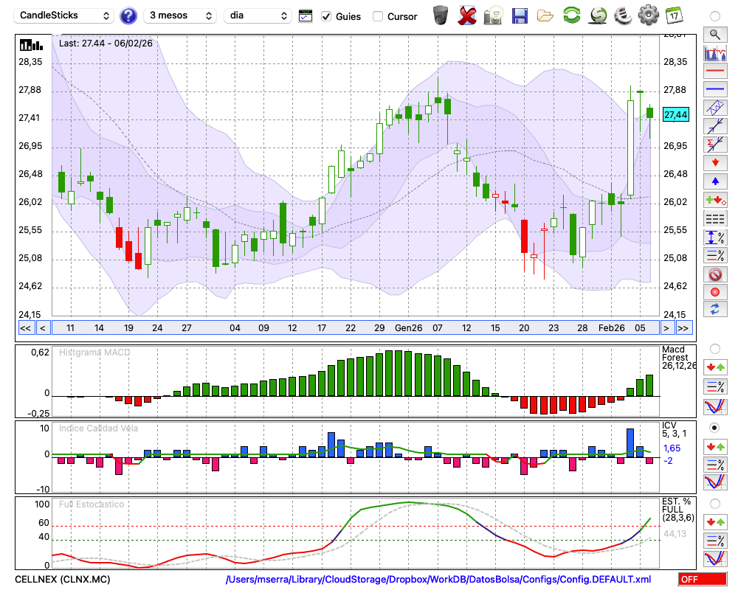The height and width of the screenshot is (590, 738).
Task: Click MACD panel indicator curve button
Action: (715, 406)
